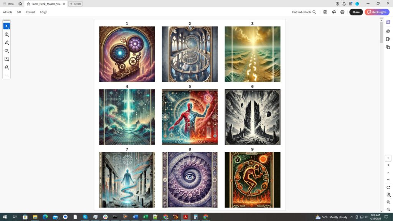Select the freehand draw loop tool
Screen dimensions: 393x221
point(7,51)
